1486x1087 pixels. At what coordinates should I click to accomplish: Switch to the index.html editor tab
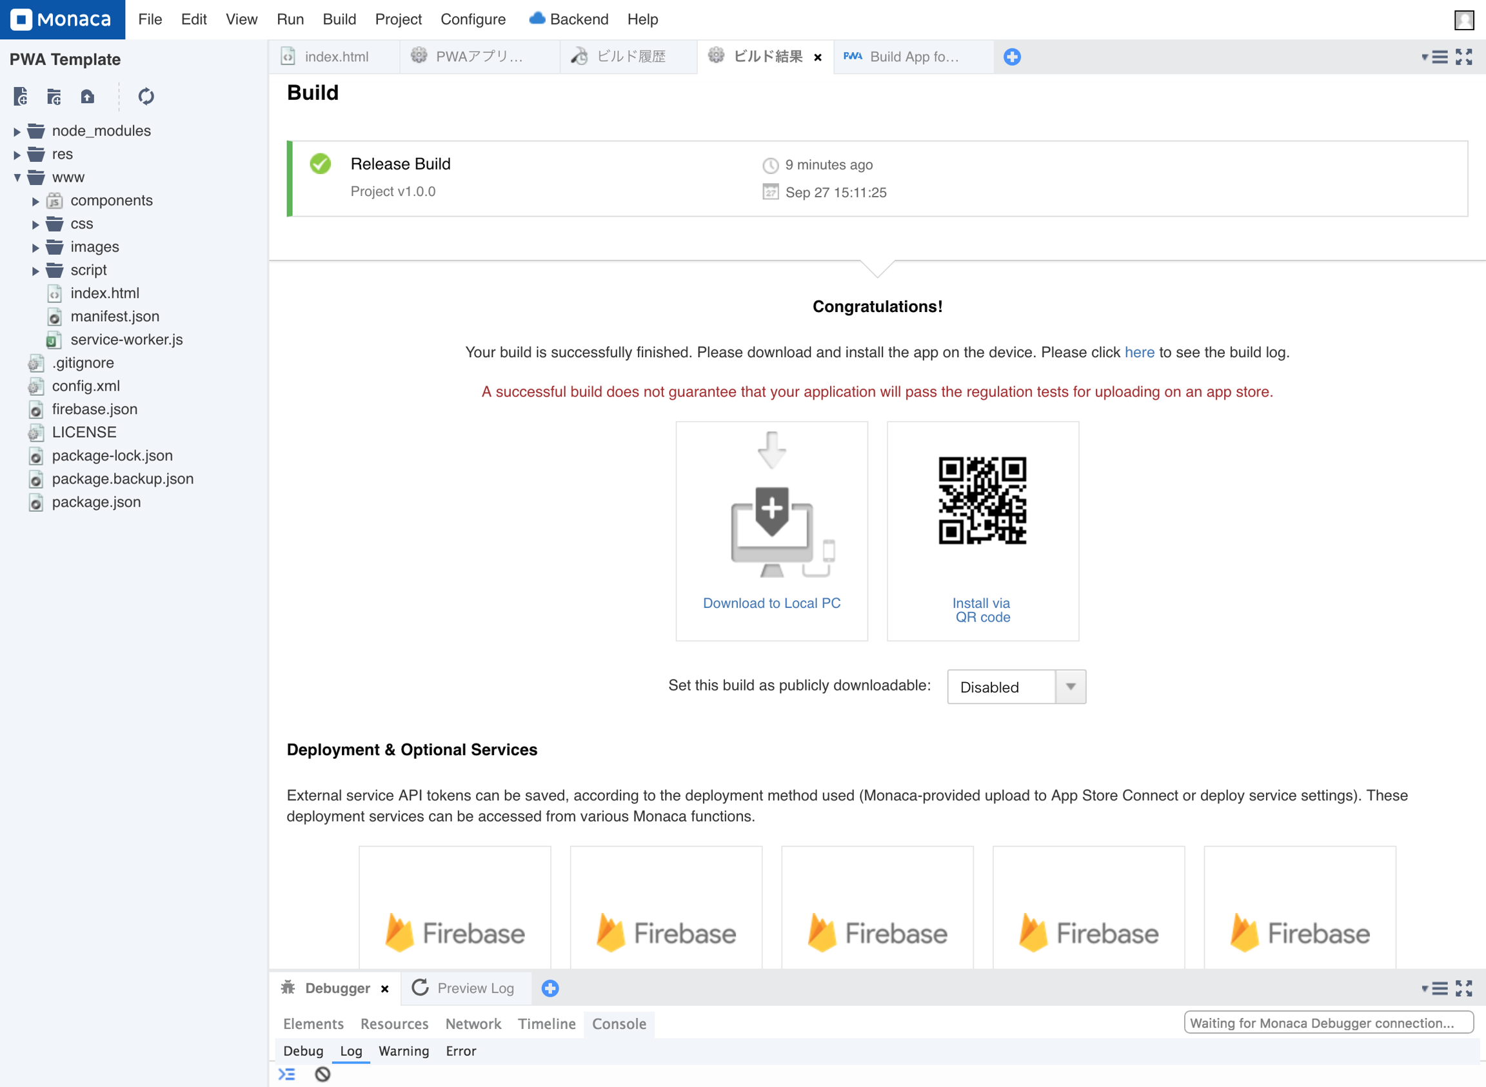coord(335,57)
